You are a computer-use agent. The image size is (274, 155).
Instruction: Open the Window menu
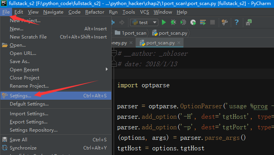point(163,12)
